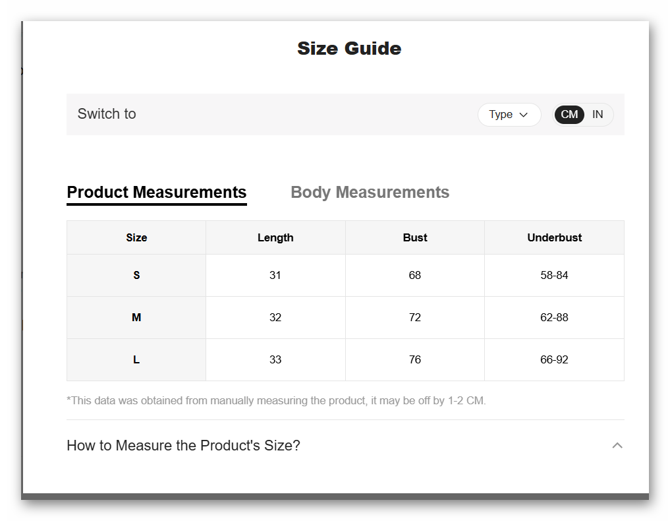The height and width of the screenshot is (521, 670).
Task: Open the Type dropdown
Action: click(509, 115)
